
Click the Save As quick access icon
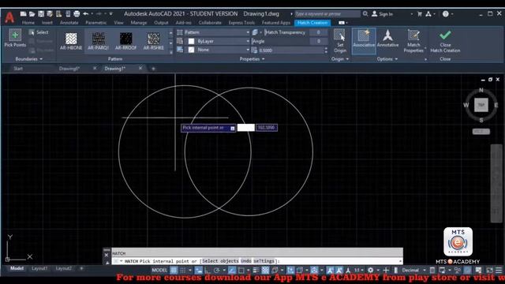tap(50, 14)
